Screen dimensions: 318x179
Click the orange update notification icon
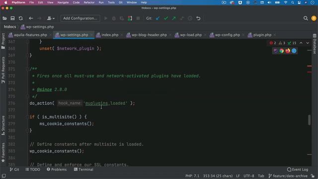point(314,18)
